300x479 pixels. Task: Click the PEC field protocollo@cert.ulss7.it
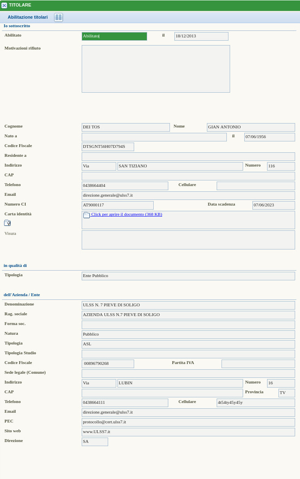pos(188,422)
